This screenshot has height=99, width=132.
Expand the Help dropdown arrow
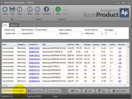tap(37, 16)
